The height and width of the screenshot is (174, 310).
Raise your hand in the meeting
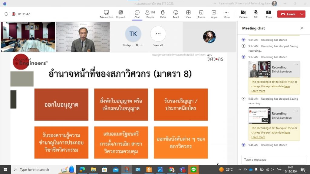pos(163,14)
